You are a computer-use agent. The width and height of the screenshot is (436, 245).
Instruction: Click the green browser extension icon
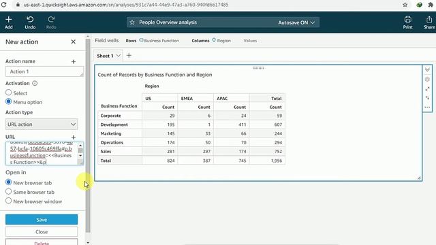420,5
